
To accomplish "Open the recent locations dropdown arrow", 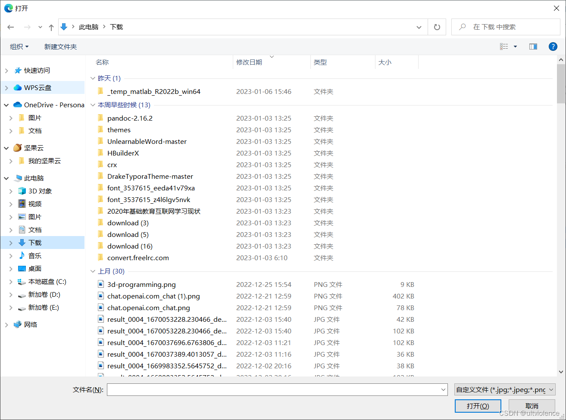I will [x=40, y=27].
